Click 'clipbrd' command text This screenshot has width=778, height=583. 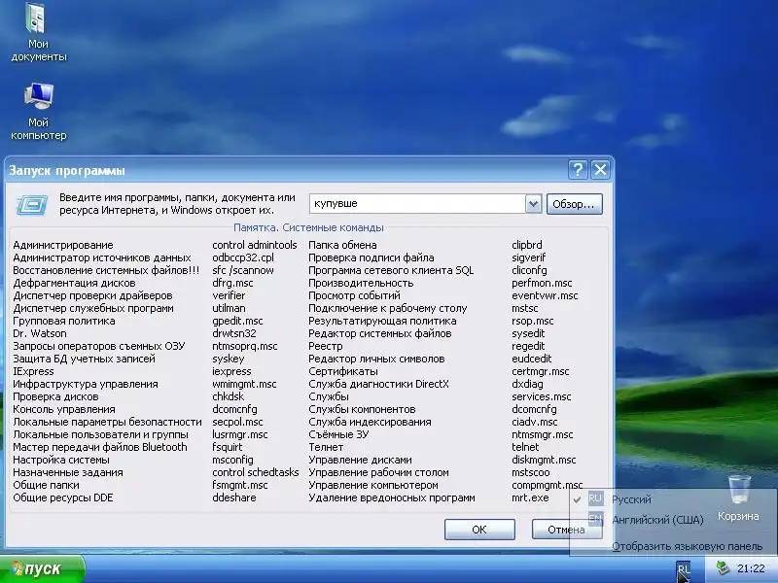pos(527,245)
